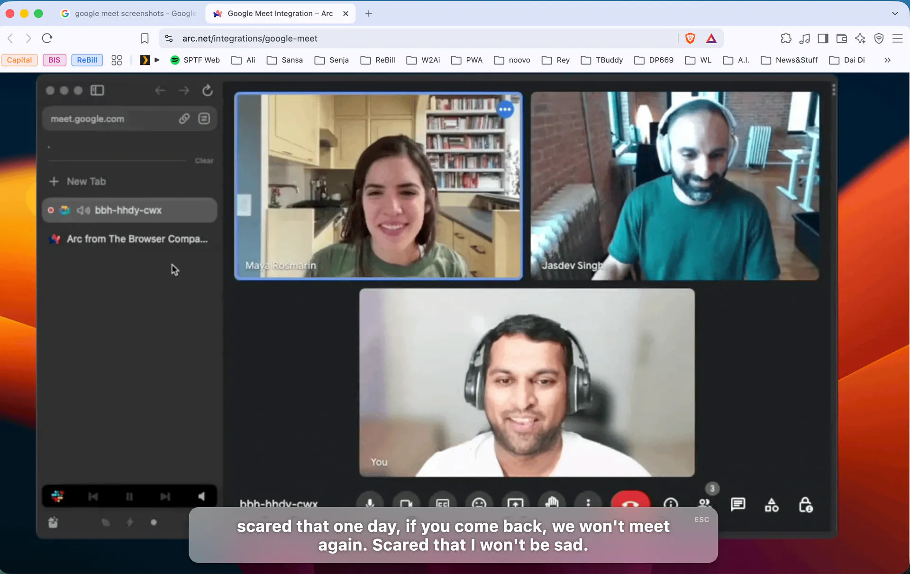The width and height of the screenshot is (910, 574).
Task: Pause playback in Arc media bar
Action: [129, 496]
